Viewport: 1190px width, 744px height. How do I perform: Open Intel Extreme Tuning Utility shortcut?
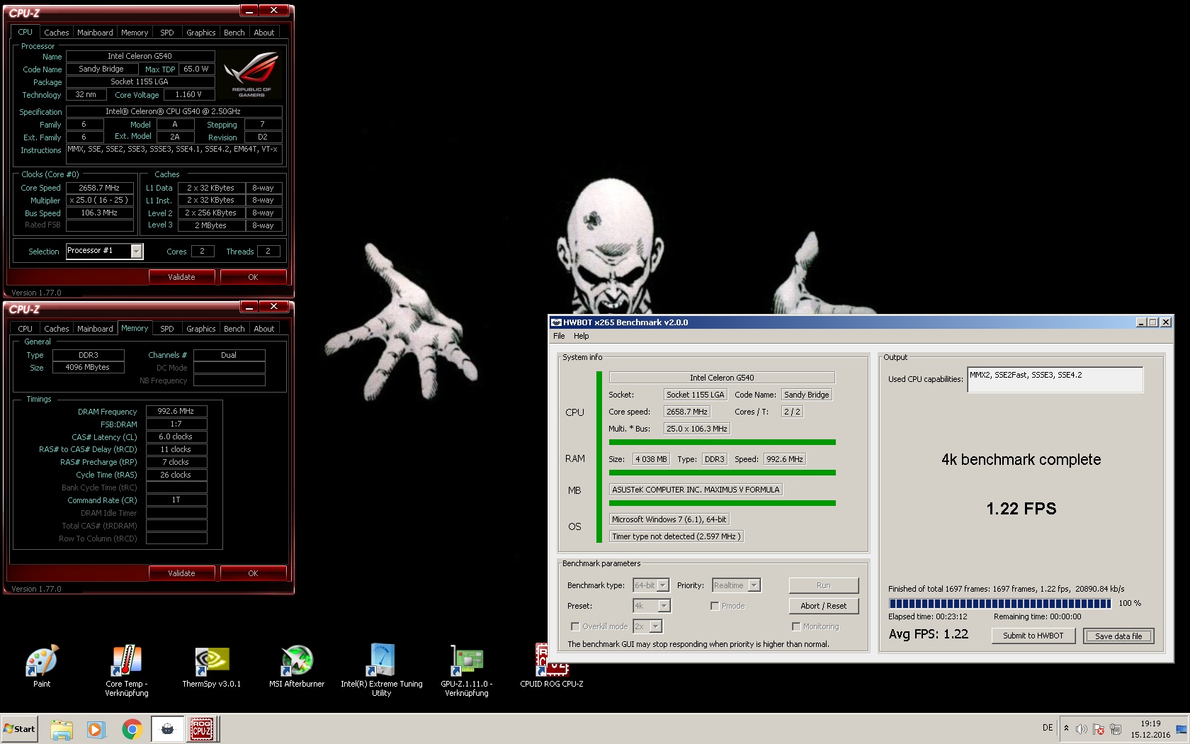click(382, 670)
